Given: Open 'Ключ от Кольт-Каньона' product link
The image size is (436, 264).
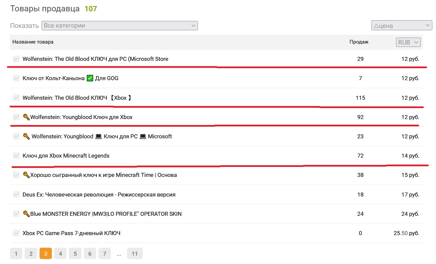Looking at the screenshot, I should 71,78.
